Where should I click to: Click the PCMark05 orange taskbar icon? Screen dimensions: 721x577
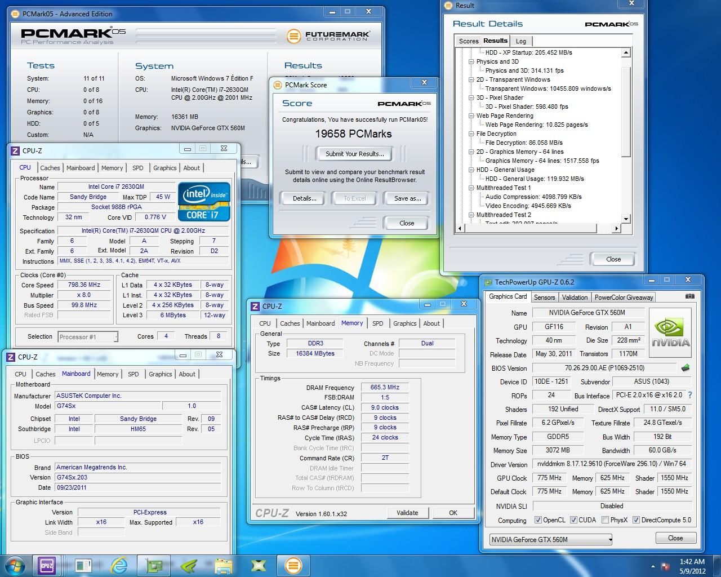[x=293, y=565]
